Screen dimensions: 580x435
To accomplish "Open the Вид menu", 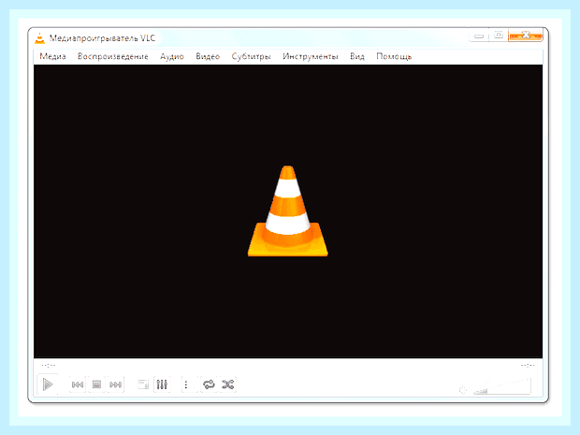I will pos(357,56).
